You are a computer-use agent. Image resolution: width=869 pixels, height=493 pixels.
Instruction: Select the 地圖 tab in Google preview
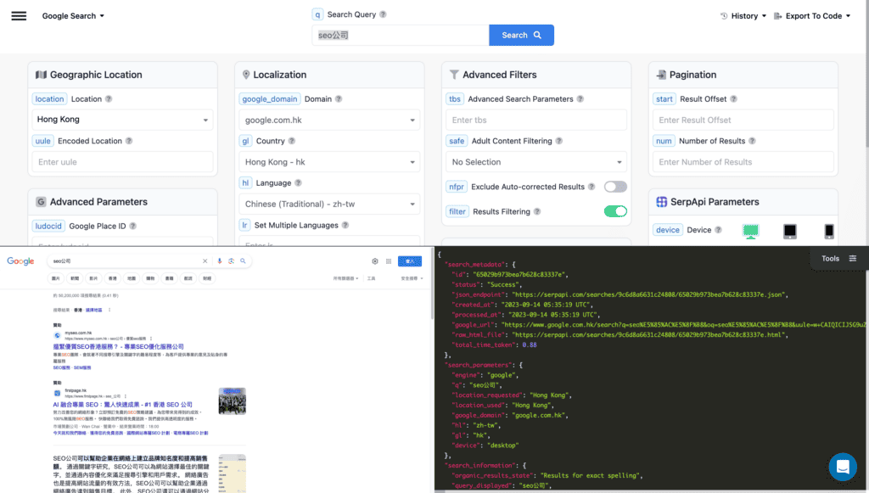[132, 278]
